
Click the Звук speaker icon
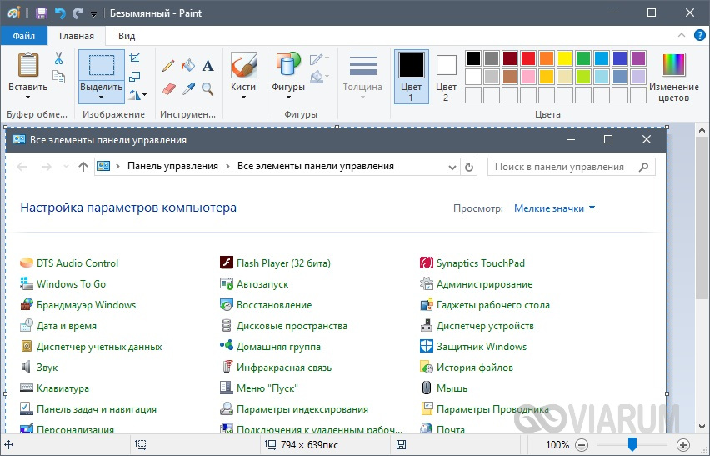click(27, 367)
